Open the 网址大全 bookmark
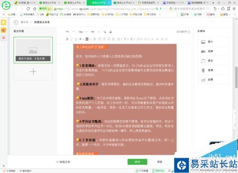238x173 pixels. pos(52,14)
